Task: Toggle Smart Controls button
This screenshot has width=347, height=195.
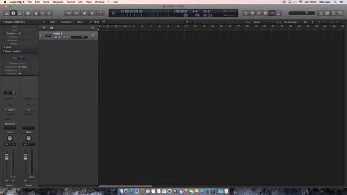Action: (x=36, y=13)
